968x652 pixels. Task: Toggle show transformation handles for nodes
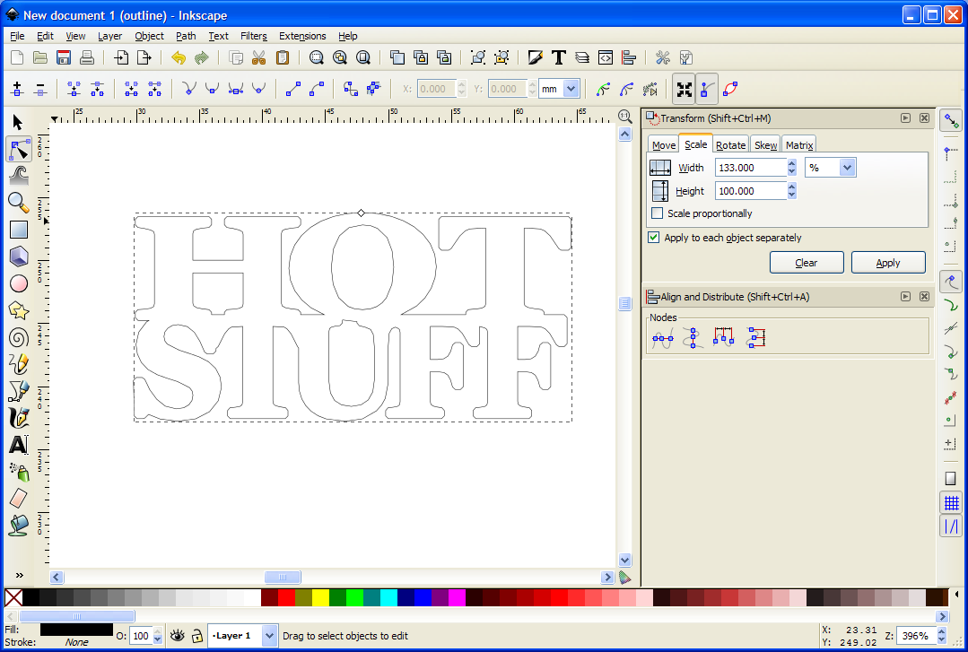coord(684,90)
